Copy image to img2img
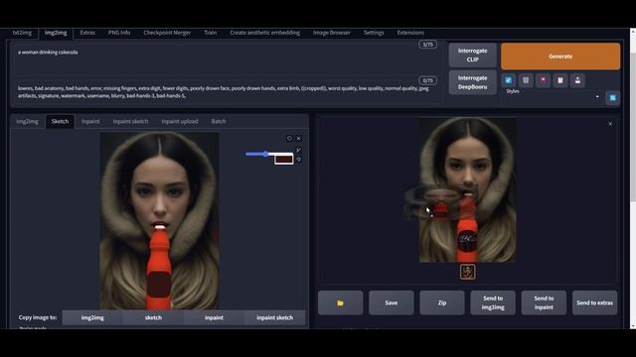 [x=92, y=317]
